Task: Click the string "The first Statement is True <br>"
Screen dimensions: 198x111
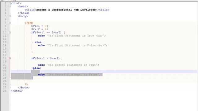Action: (75, 36)
